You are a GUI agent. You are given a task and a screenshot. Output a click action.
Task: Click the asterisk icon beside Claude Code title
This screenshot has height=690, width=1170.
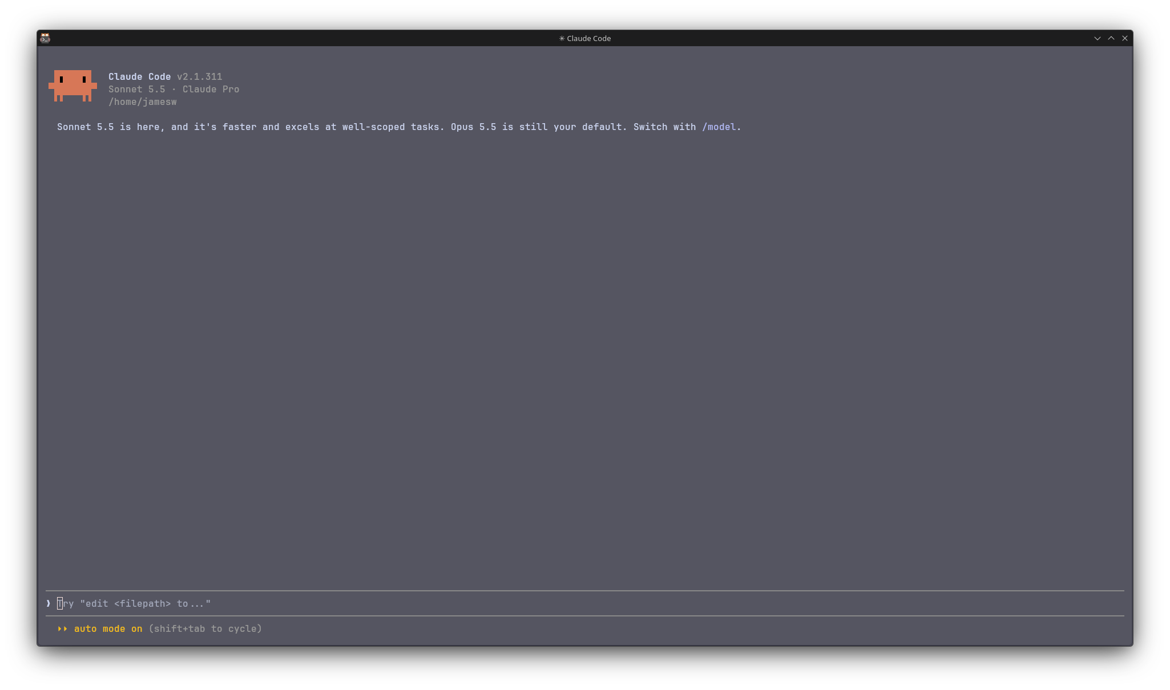[x=562, y=38]
